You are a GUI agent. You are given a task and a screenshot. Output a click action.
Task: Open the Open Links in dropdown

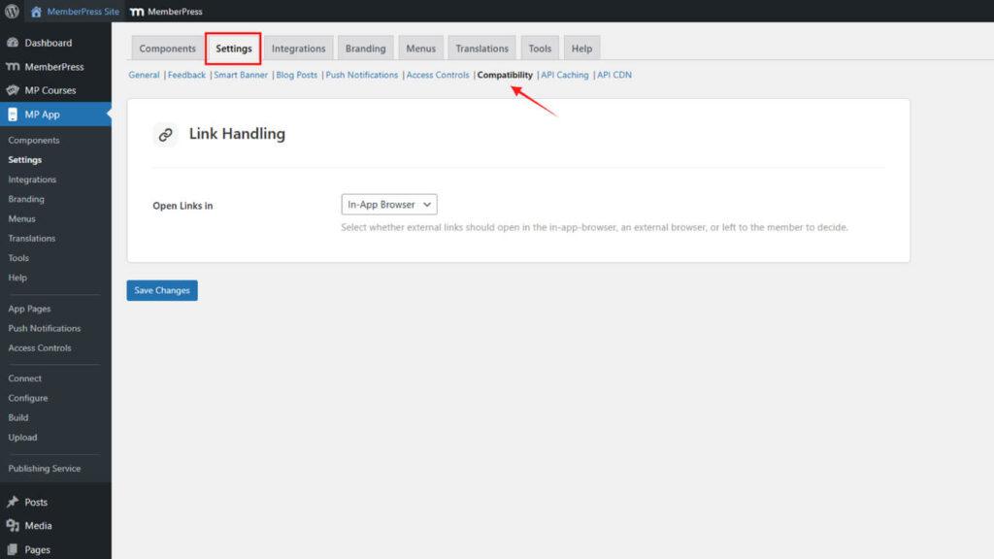point(388,204)
